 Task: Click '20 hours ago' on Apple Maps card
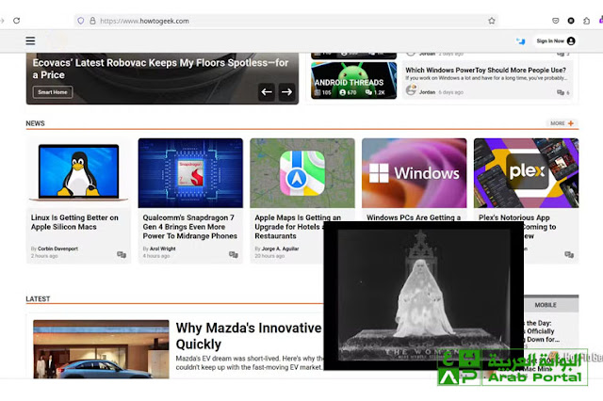click(x=269, y=256)
